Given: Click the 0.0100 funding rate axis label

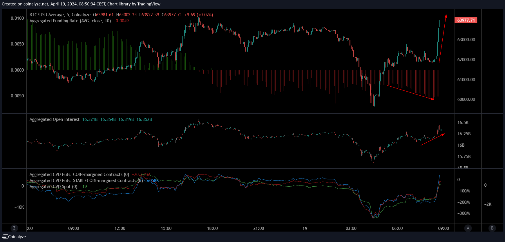Looking at the screenshot, I should tap(17, 18).
